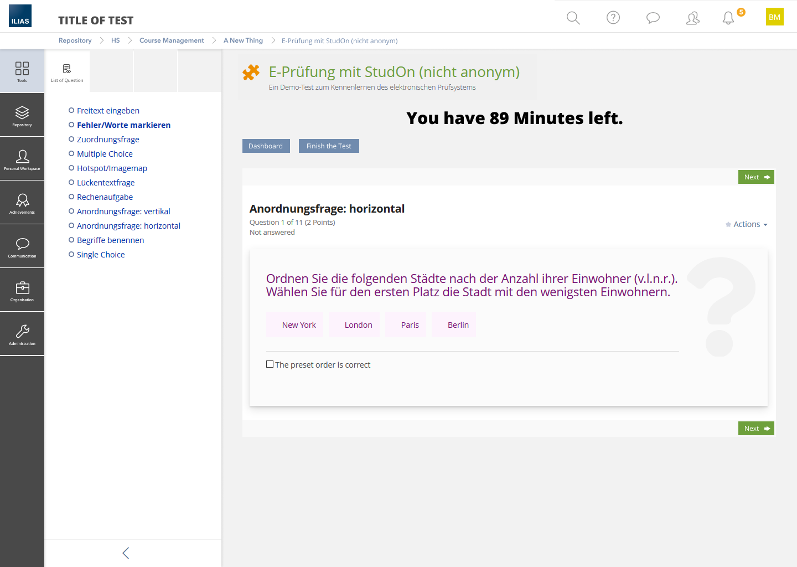This screenshot has height=567, width=797.
Task: Go to Anordnungsfrage: horizontal in the list
Action: (128, 226)
